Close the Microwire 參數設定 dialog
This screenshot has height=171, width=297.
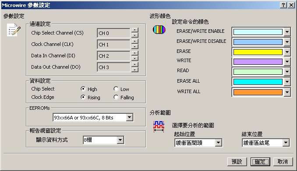pyautogui.click(x=291, y=5)
